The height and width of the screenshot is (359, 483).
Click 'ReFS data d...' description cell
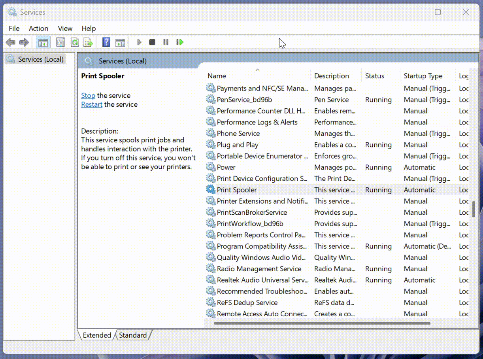coord(334,302)
